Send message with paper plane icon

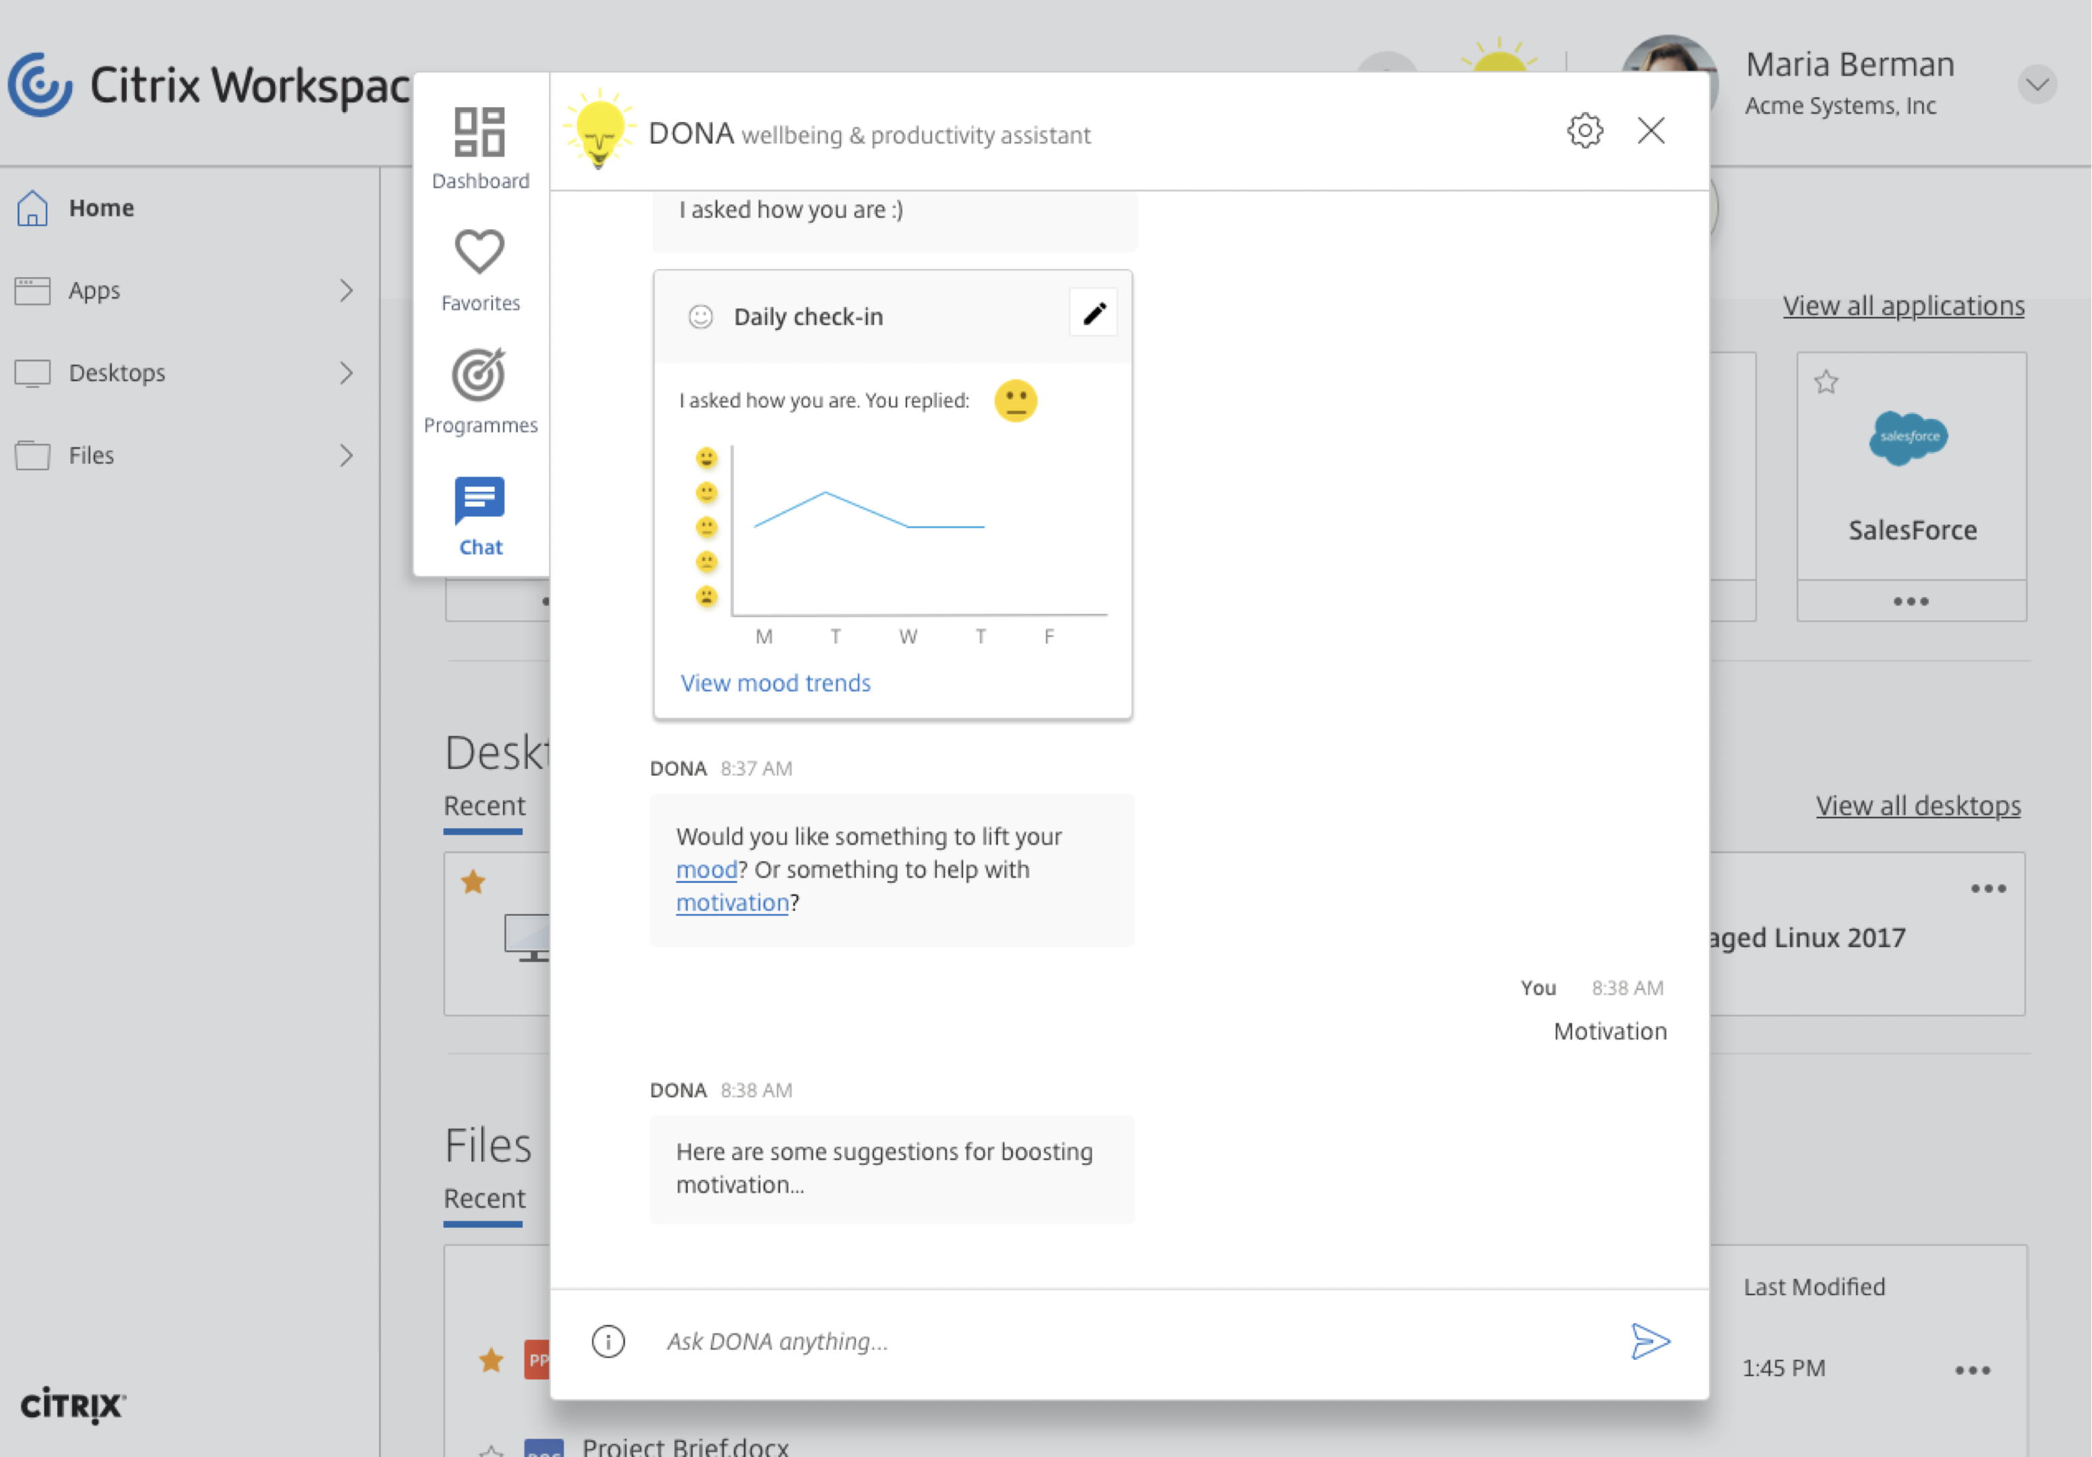click(1650, 1341)
